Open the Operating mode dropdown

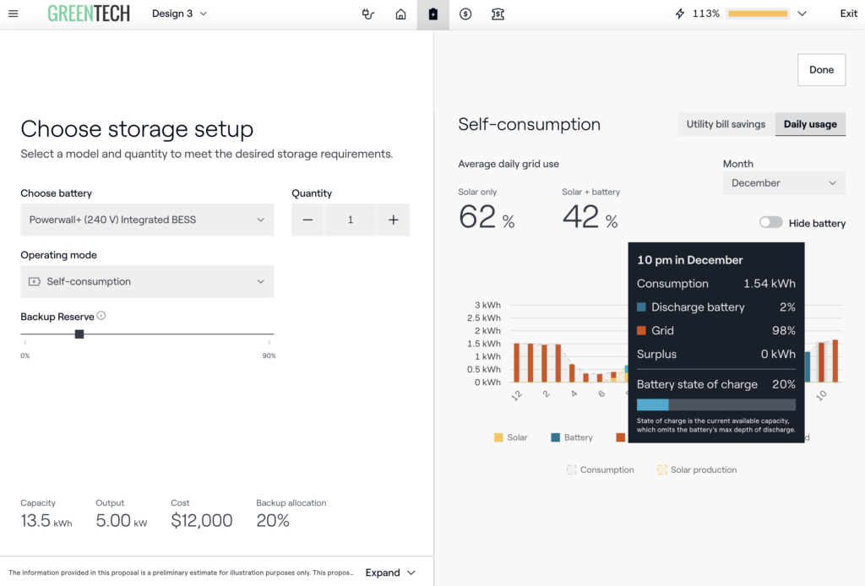[x=147, y=281]
